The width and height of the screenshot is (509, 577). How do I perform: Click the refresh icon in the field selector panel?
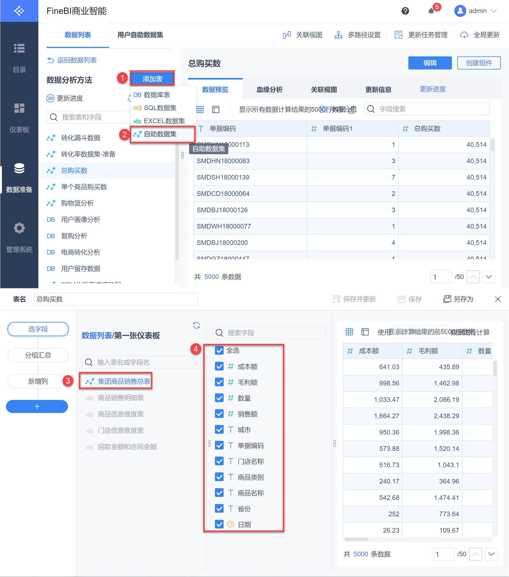point(196,325)
